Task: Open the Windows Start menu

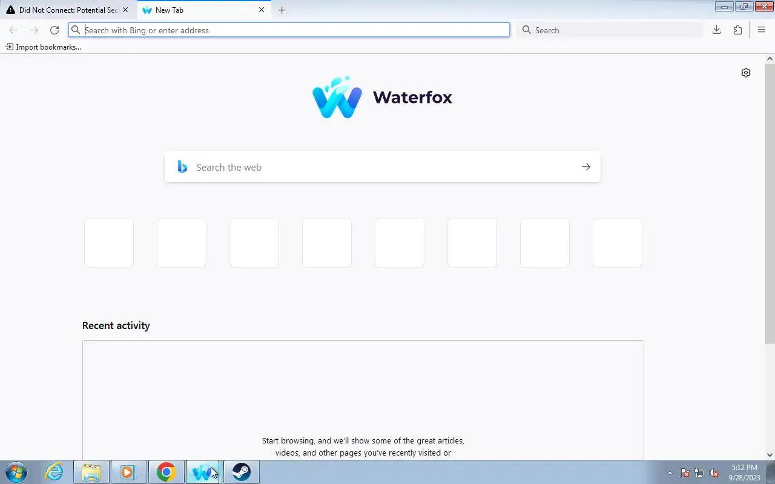Action: pos(15,472)
